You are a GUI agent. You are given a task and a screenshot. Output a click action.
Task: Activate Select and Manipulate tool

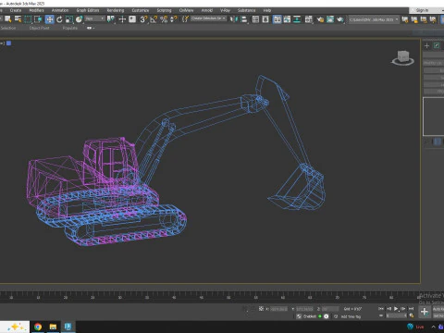coord(122,19)
